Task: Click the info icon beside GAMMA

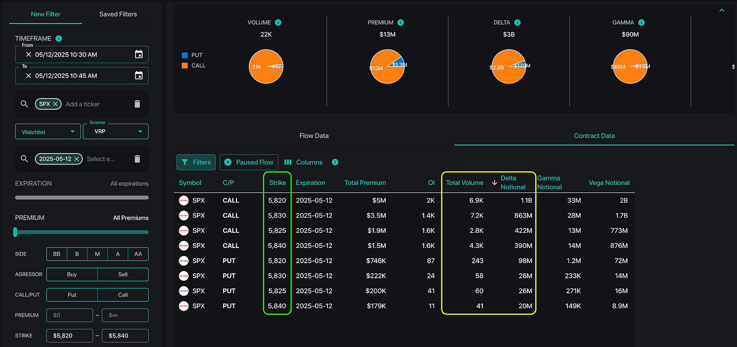Action: [641, 23]
